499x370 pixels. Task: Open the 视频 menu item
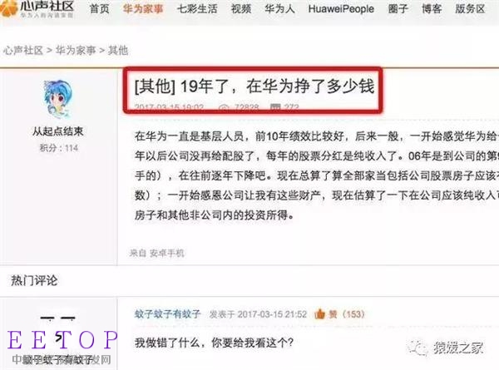point(241,8)
